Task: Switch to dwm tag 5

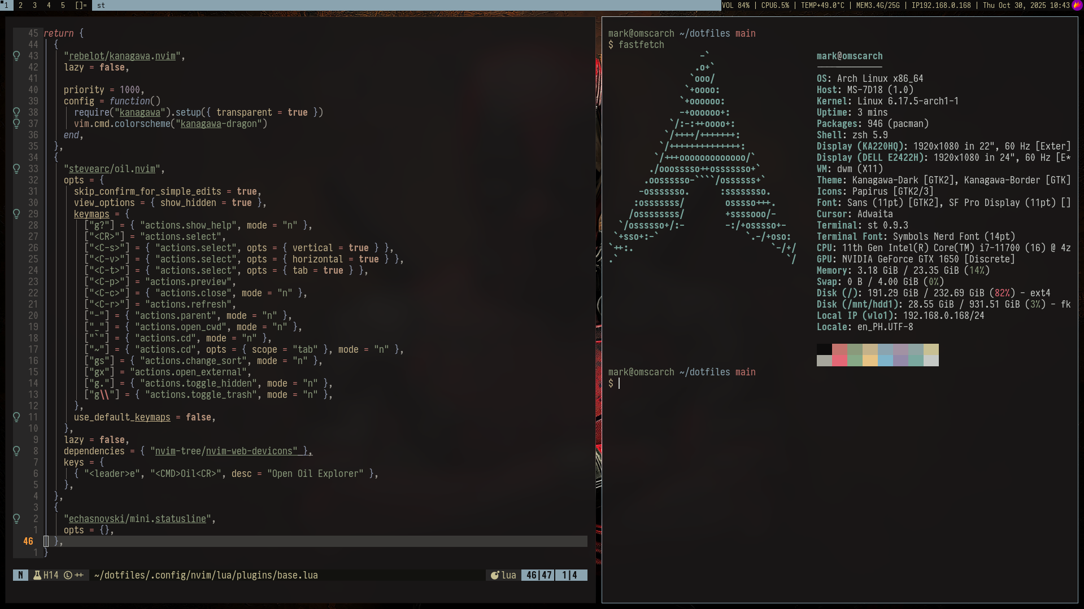Action: 63,5
